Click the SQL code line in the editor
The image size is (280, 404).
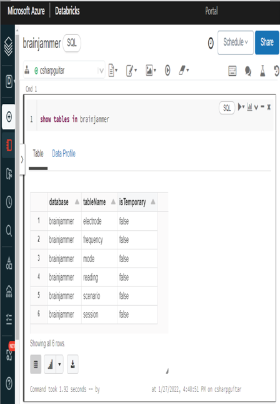[x=75, y=119]
